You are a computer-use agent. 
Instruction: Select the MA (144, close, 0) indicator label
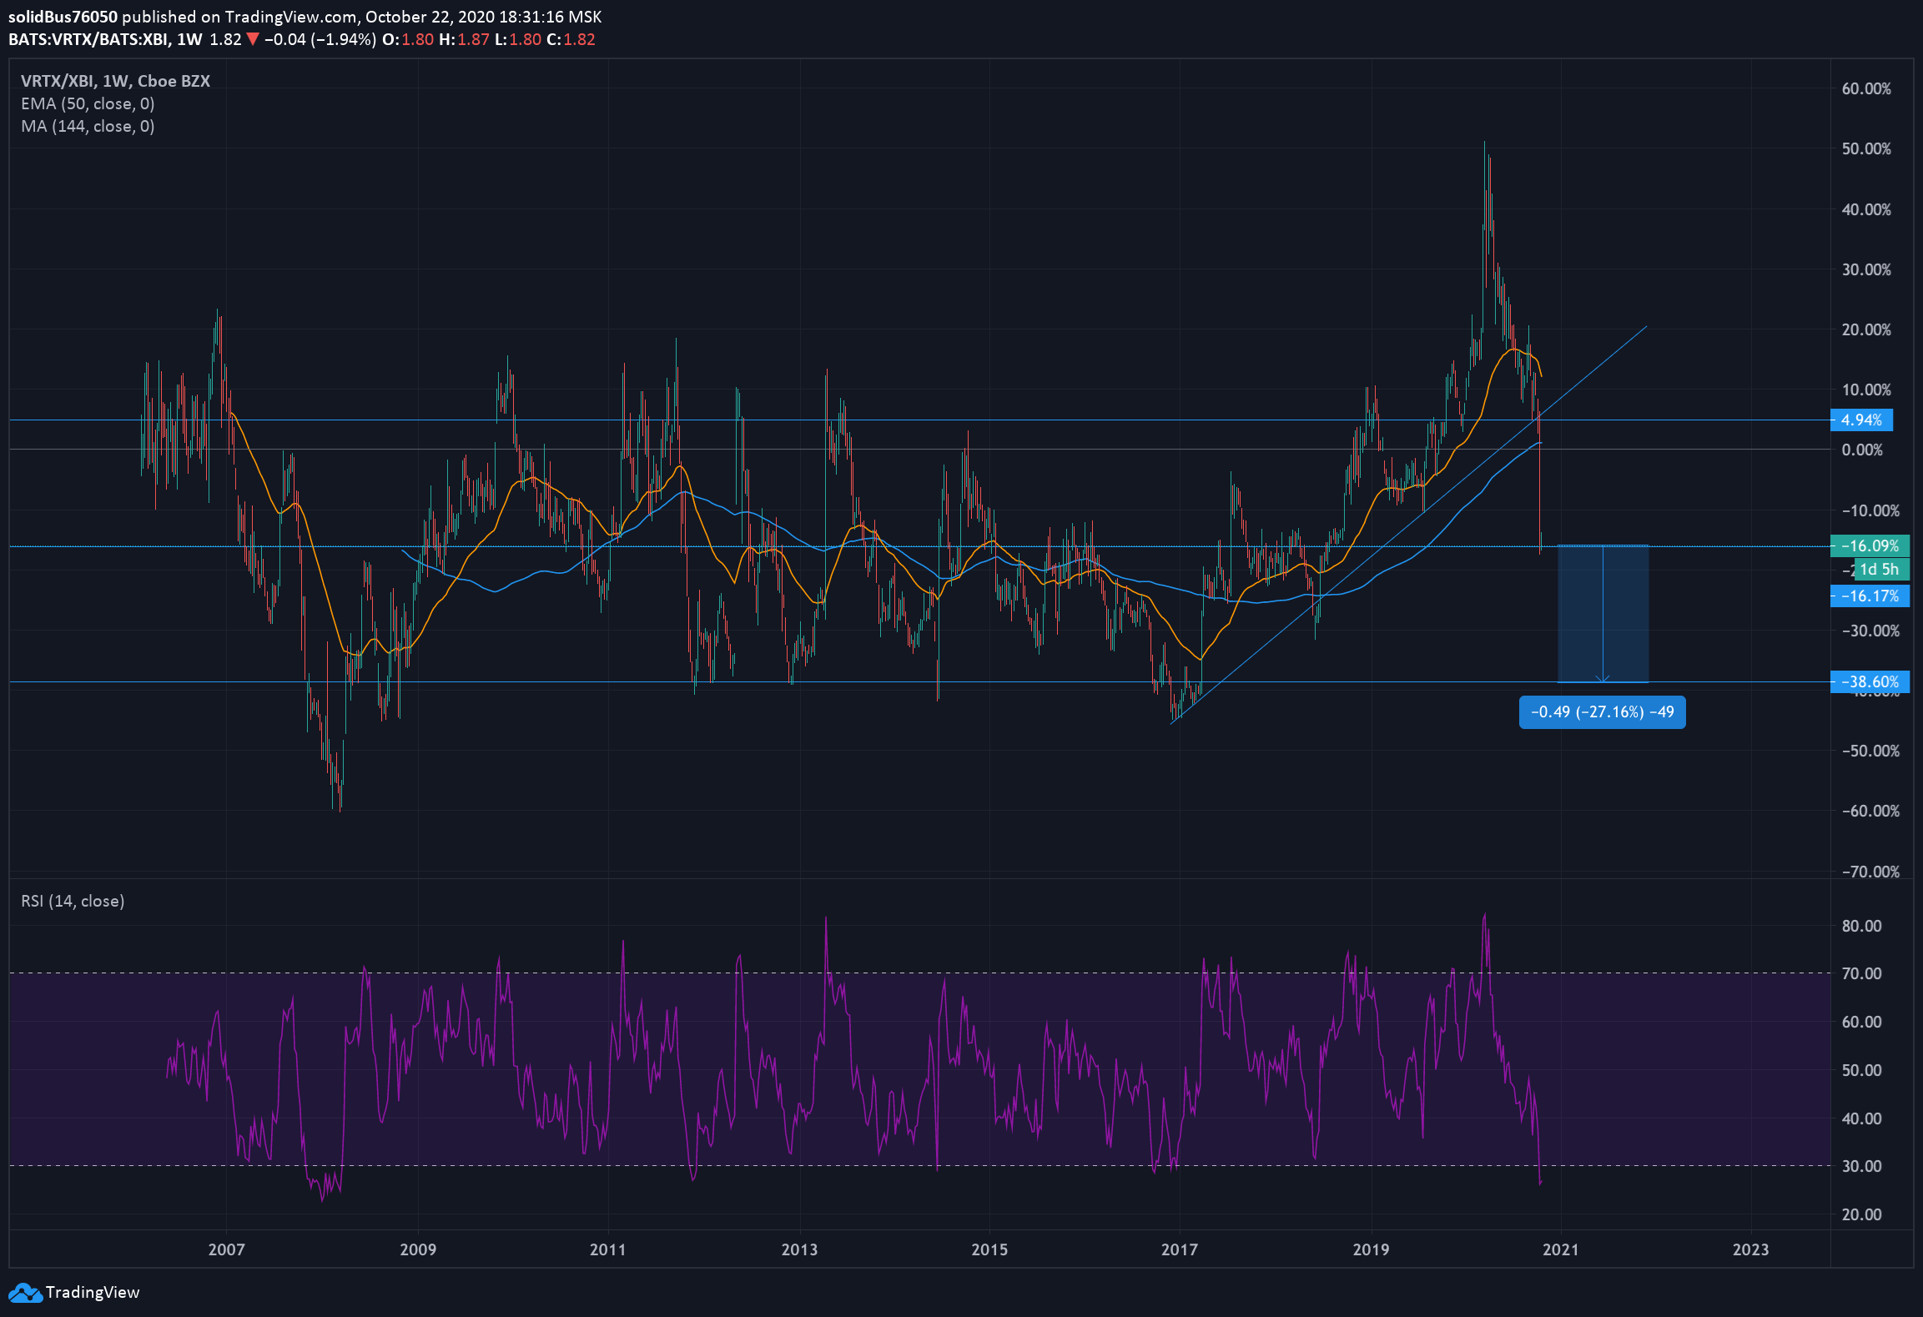(x=88, y=126)
